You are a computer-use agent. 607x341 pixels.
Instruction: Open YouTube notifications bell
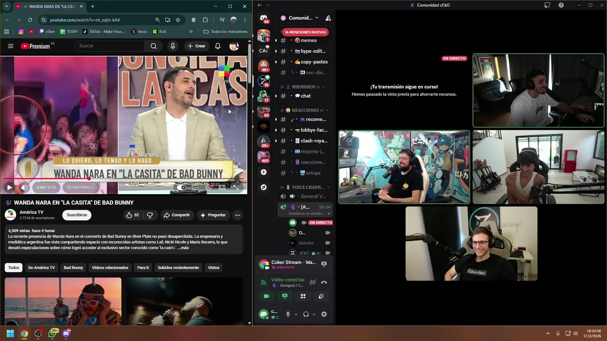click(218, 46)
